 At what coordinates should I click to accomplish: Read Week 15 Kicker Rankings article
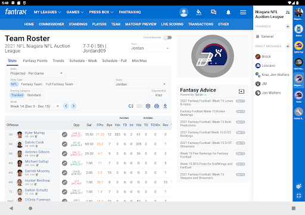(x=203, y=113)
